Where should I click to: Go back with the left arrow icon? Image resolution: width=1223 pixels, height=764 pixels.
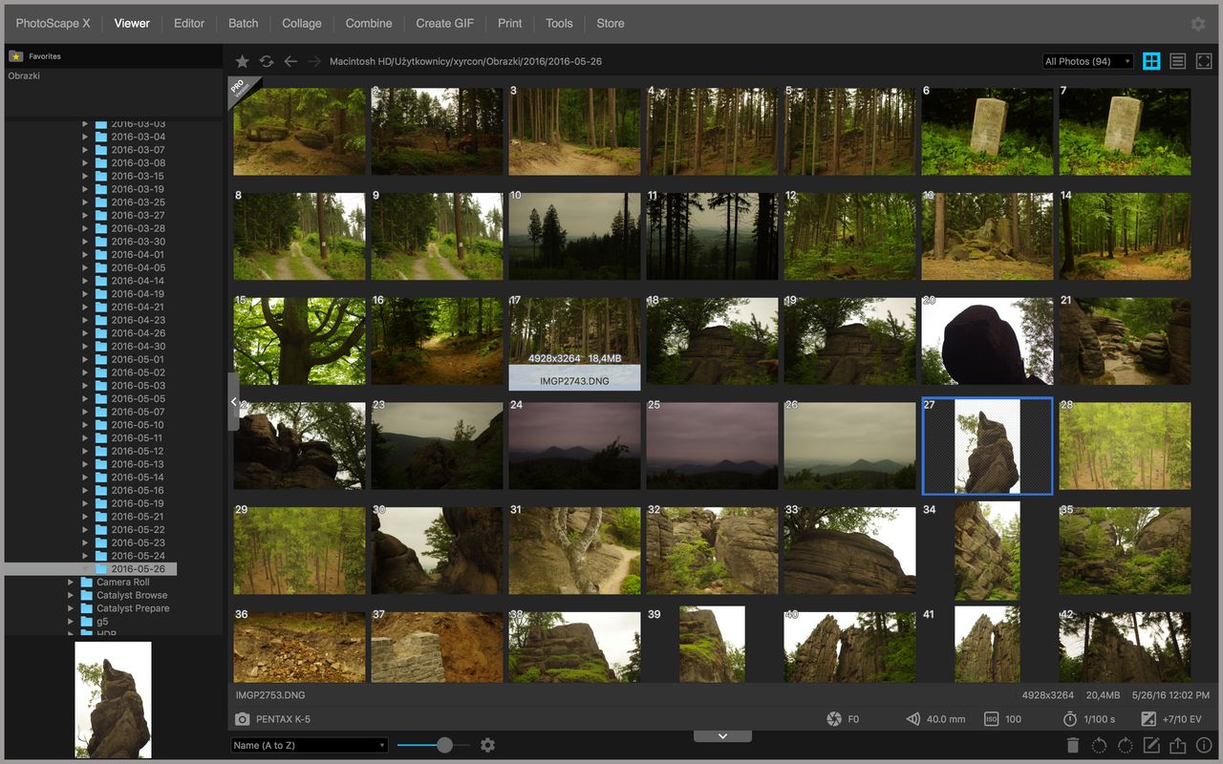coord(290,61)
